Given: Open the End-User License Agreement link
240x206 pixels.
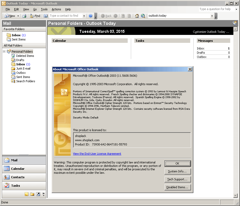Looking at the screenshot, I should [x=97, y=154].
